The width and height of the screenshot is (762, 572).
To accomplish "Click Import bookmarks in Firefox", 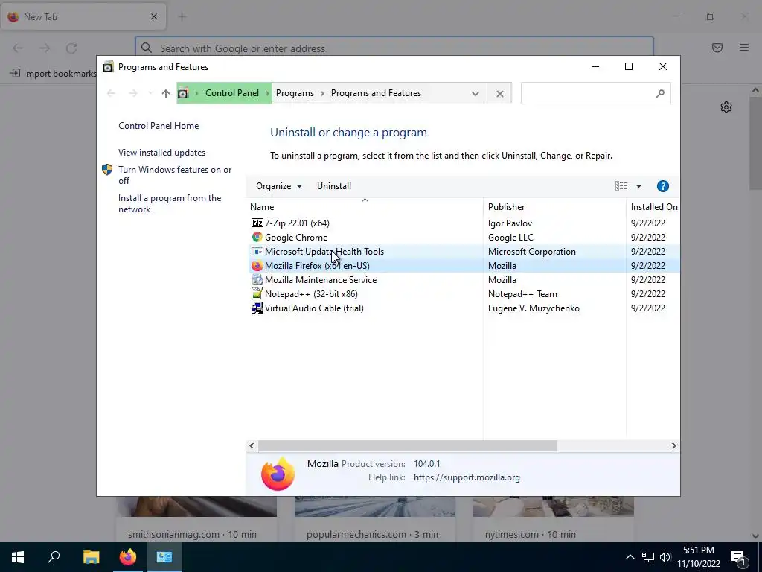I will point(54,74).
